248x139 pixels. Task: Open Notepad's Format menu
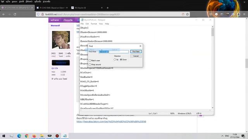pos(94,24)
